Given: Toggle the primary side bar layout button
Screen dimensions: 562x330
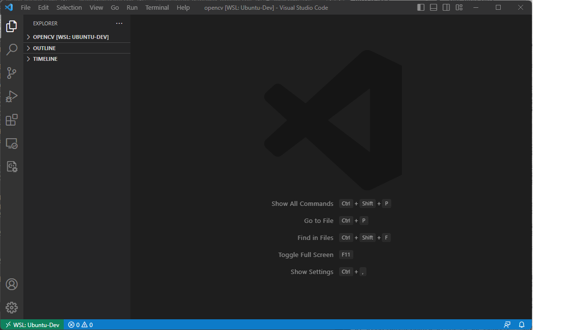Looking at the screenshot, I should [421, 7].
